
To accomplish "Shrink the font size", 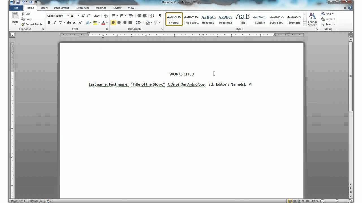I will 88,16.
